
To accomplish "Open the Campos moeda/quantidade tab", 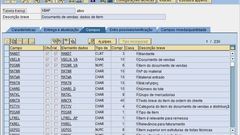I will pyautogui.click(x=183, y=30).
